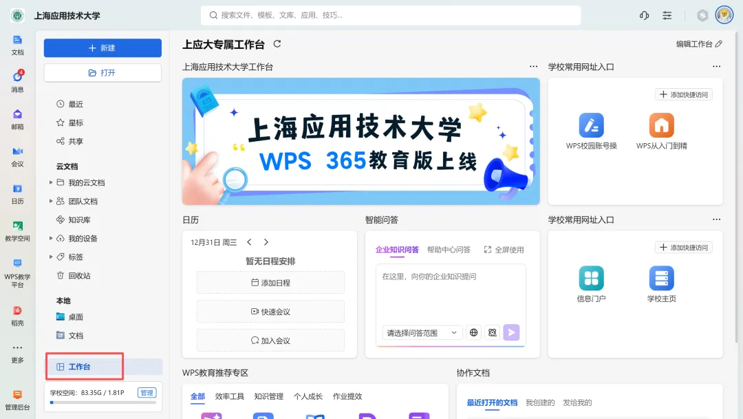
Task: Open 教学空间 in sidebar
Action: click(x=17, y=231)
